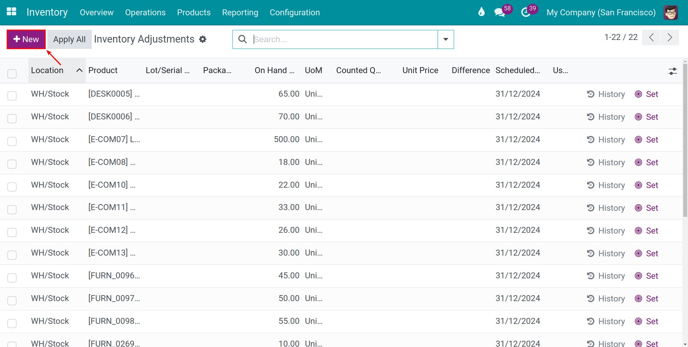Click the water drop debug icon
Image resolution: width=688 pixels, height=347 pixels.
[x=481, y=12]
